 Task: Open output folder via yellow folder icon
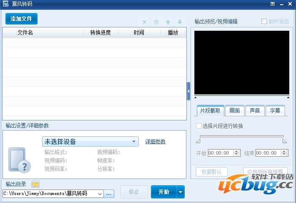tap(35, 184)
